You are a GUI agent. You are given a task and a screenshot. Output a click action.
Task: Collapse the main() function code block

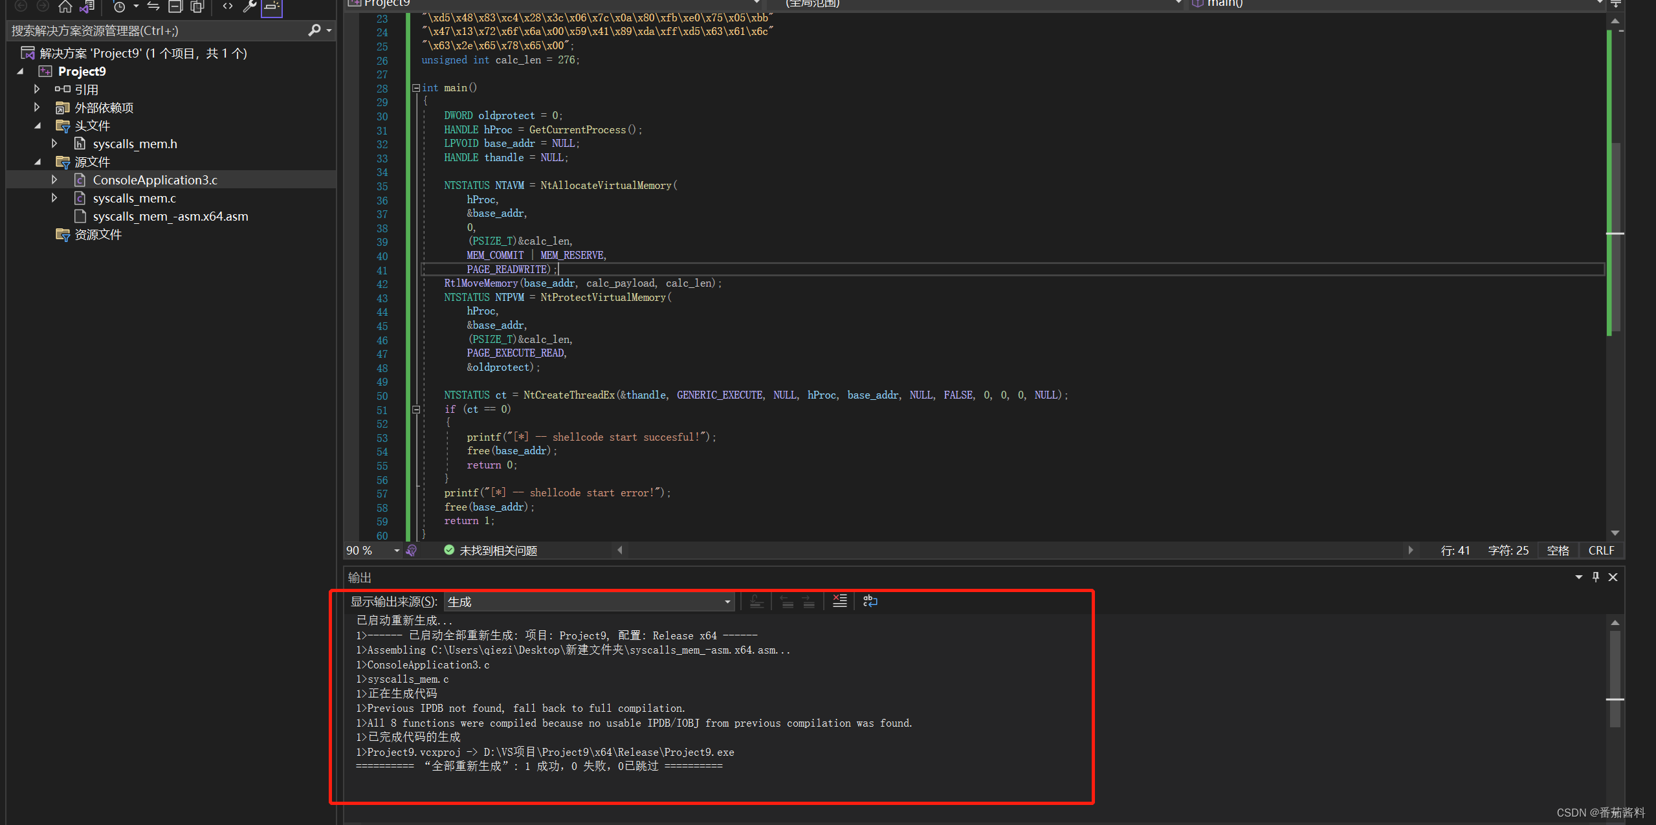416,88
